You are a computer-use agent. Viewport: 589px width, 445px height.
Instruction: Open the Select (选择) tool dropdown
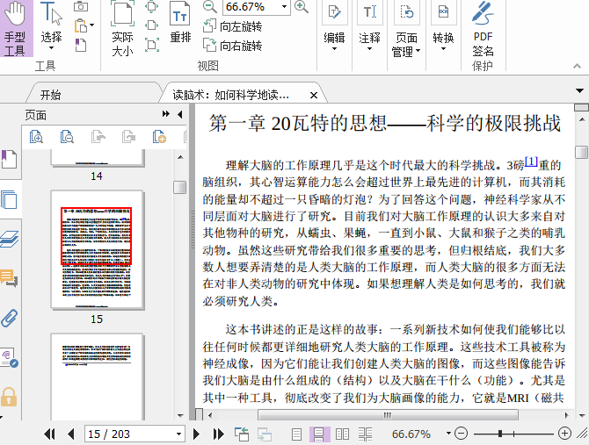point(51,26)
